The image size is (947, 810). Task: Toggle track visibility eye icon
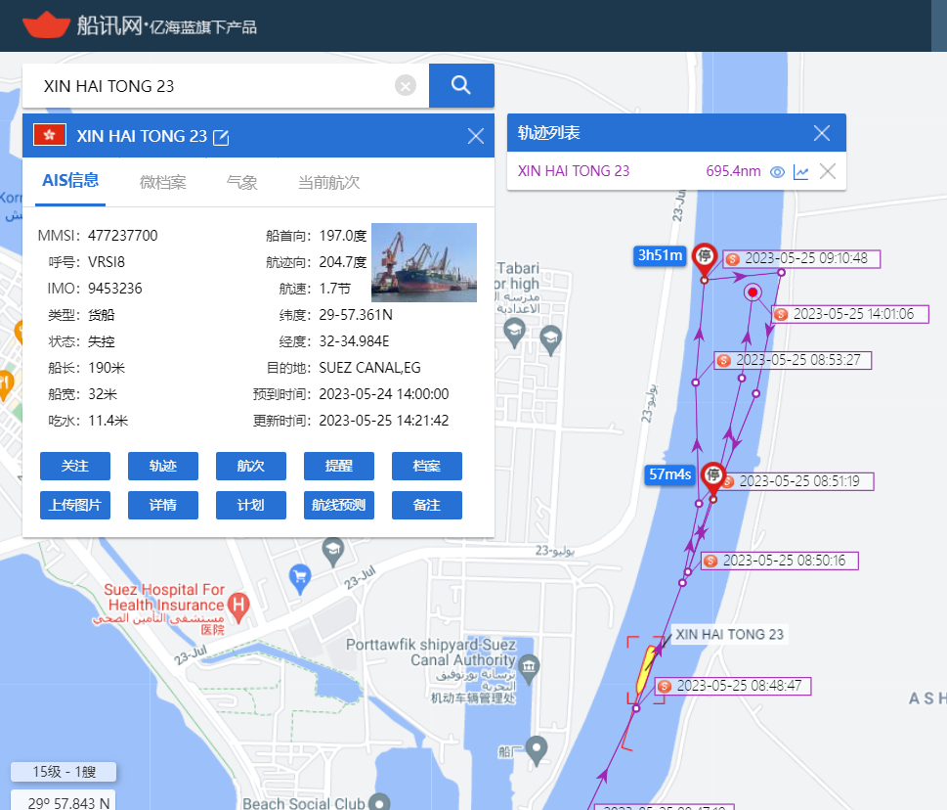(x=777, y=172)
